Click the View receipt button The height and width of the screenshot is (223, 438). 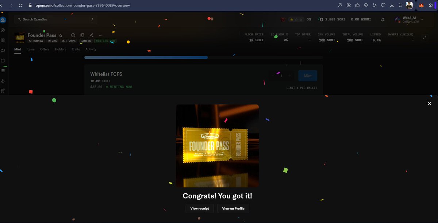tap(200, 208)
